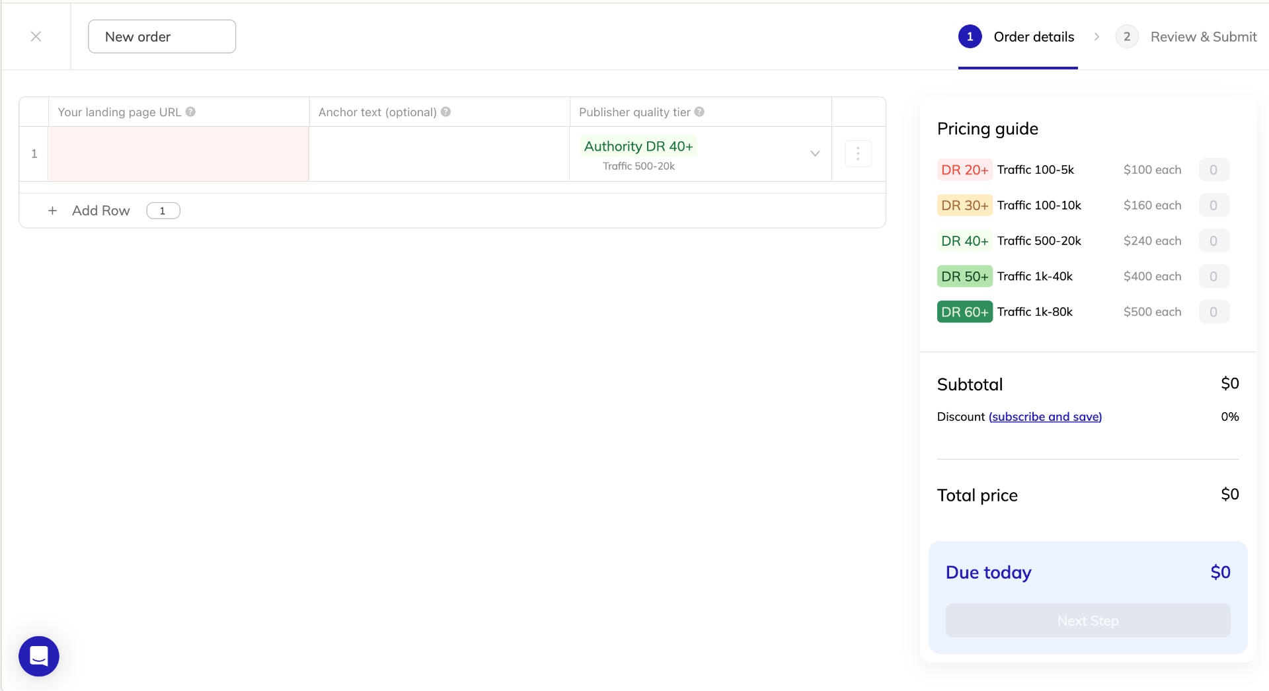Viewport: 1269px width, 691px height.
Task: Select the Order details step tab
Action: (x=1034, y=37)
